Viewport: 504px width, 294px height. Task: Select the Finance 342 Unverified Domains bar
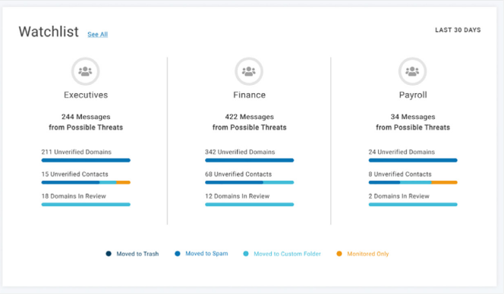250,160
